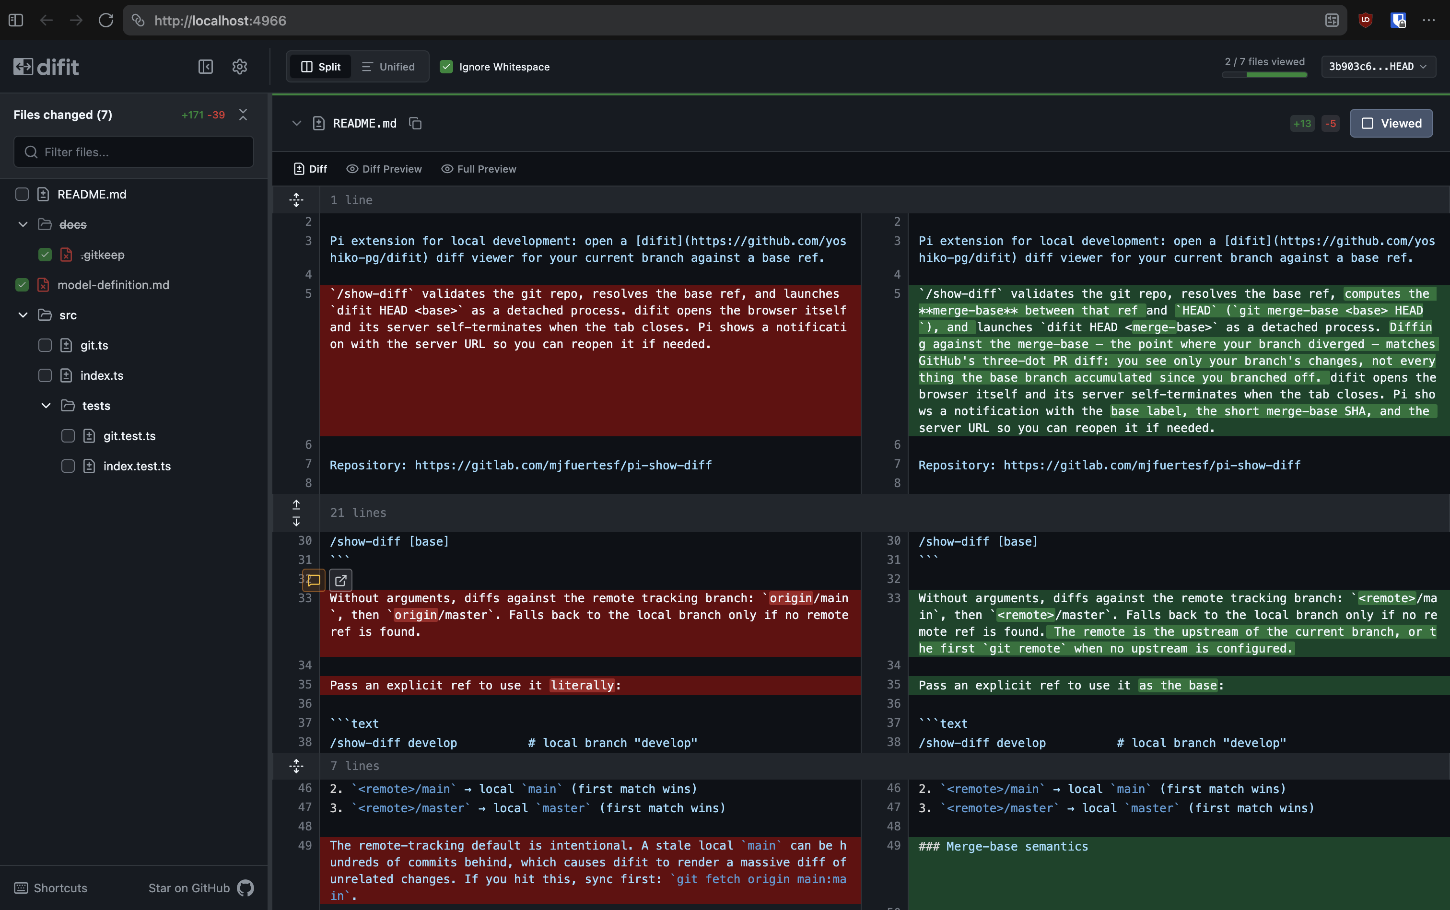
Task: Click the search icon in filter box
Action: coord(31,152)
